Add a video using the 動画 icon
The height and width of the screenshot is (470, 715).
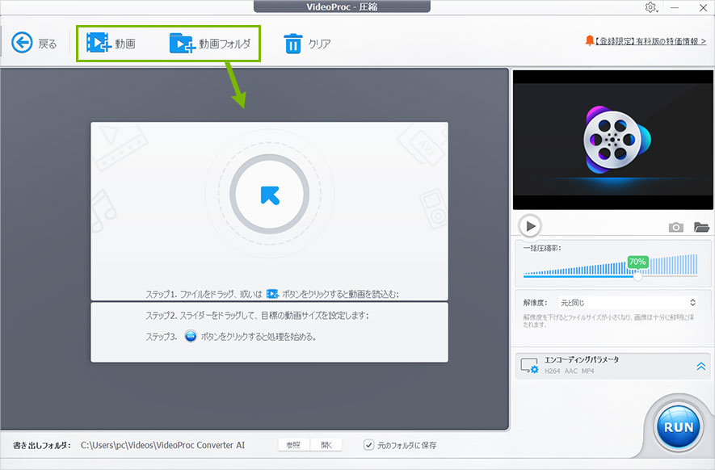click(x=99, y=42)
